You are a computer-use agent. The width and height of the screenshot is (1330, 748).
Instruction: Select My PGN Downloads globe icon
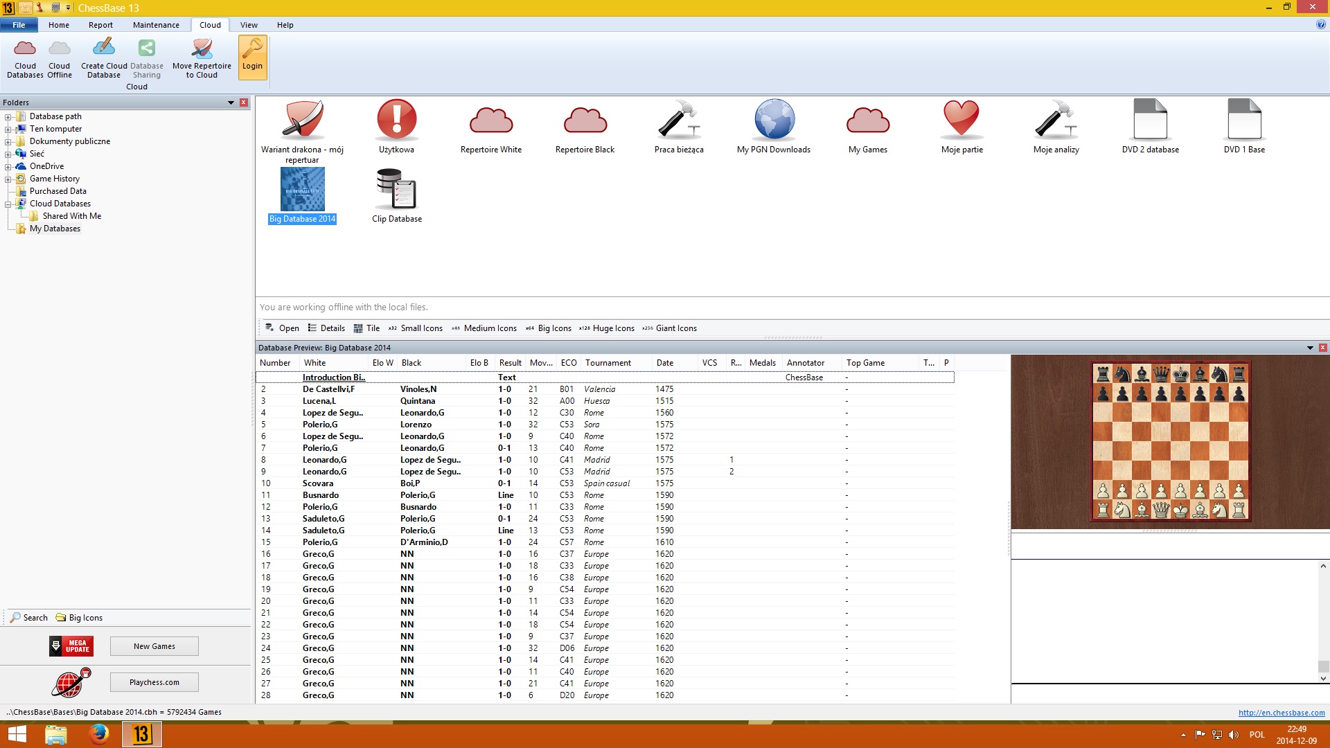774,121
